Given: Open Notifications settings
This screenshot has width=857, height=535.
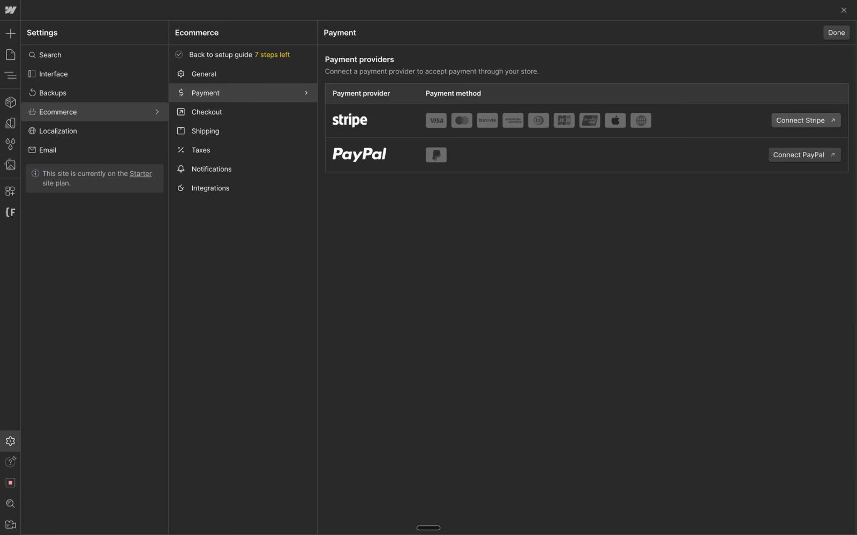Looking at the screenshot, I should click(x=243, y=169).
